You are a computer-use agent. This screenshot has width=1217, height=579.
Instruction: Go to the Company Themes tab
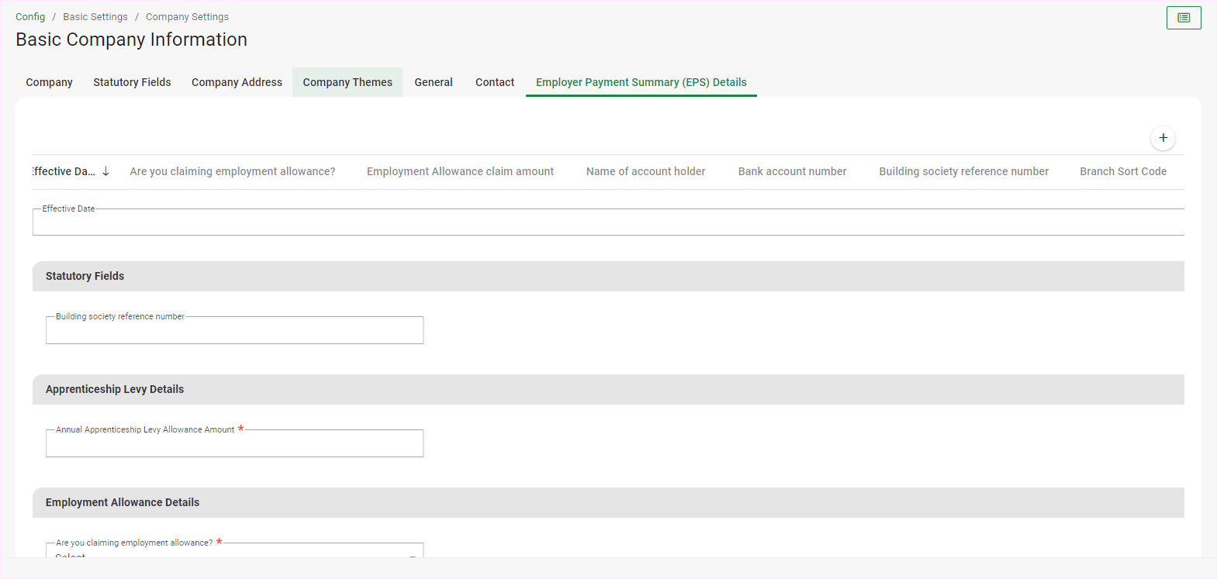(347, 82)
